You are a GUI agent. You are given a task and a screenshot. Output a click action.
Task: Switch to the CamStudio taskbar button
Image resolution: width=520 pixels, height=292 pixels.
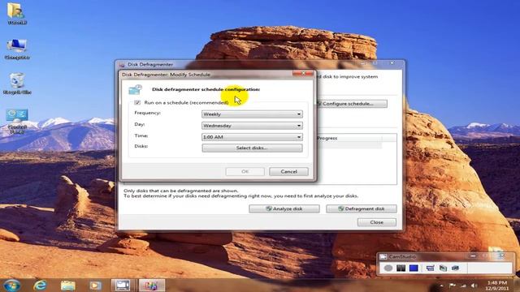[123, 285]
